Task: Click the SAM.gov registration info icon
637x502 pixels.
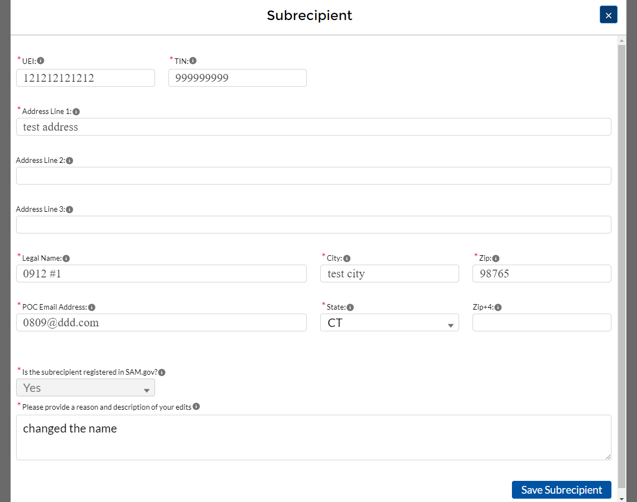Action: 162,372
